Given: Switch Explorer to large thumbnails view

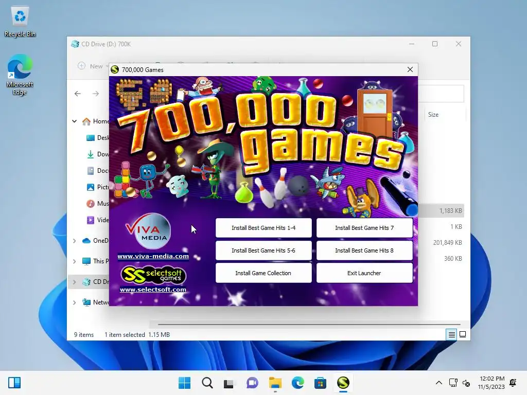Looking at the screenshot, I should pyautogui.click(x=463, y=334).
